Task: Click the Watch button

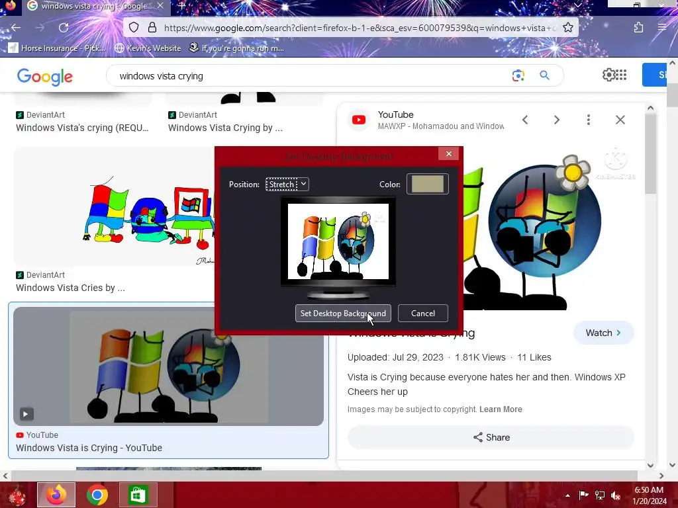Action: (603, 333)
